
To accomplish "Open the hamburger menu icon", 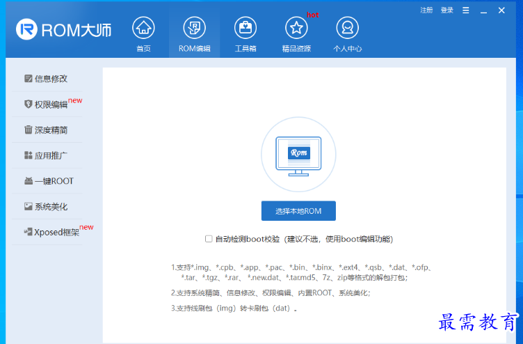I will [x=466, y=10].
